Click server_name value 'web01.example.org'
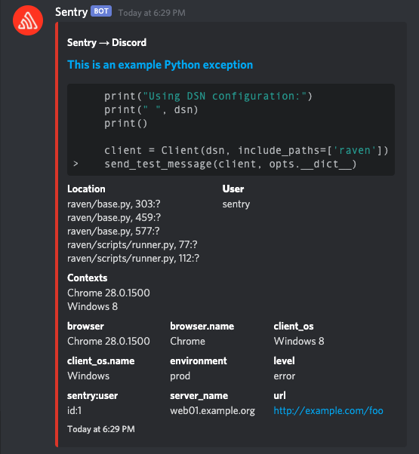This screenshot has height=454, width=419. [x=212, y=410]
